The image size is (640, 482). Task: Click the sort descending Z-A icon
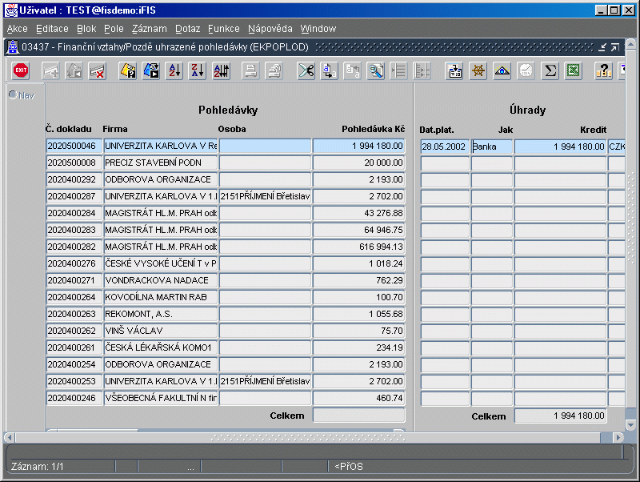198,71
